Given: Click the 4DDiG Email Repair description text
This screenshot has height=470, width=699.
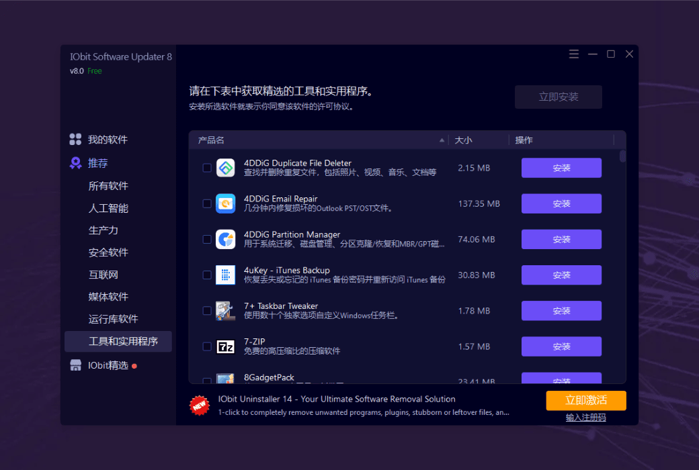Looking at the screenshot, I should pos(319,209).
